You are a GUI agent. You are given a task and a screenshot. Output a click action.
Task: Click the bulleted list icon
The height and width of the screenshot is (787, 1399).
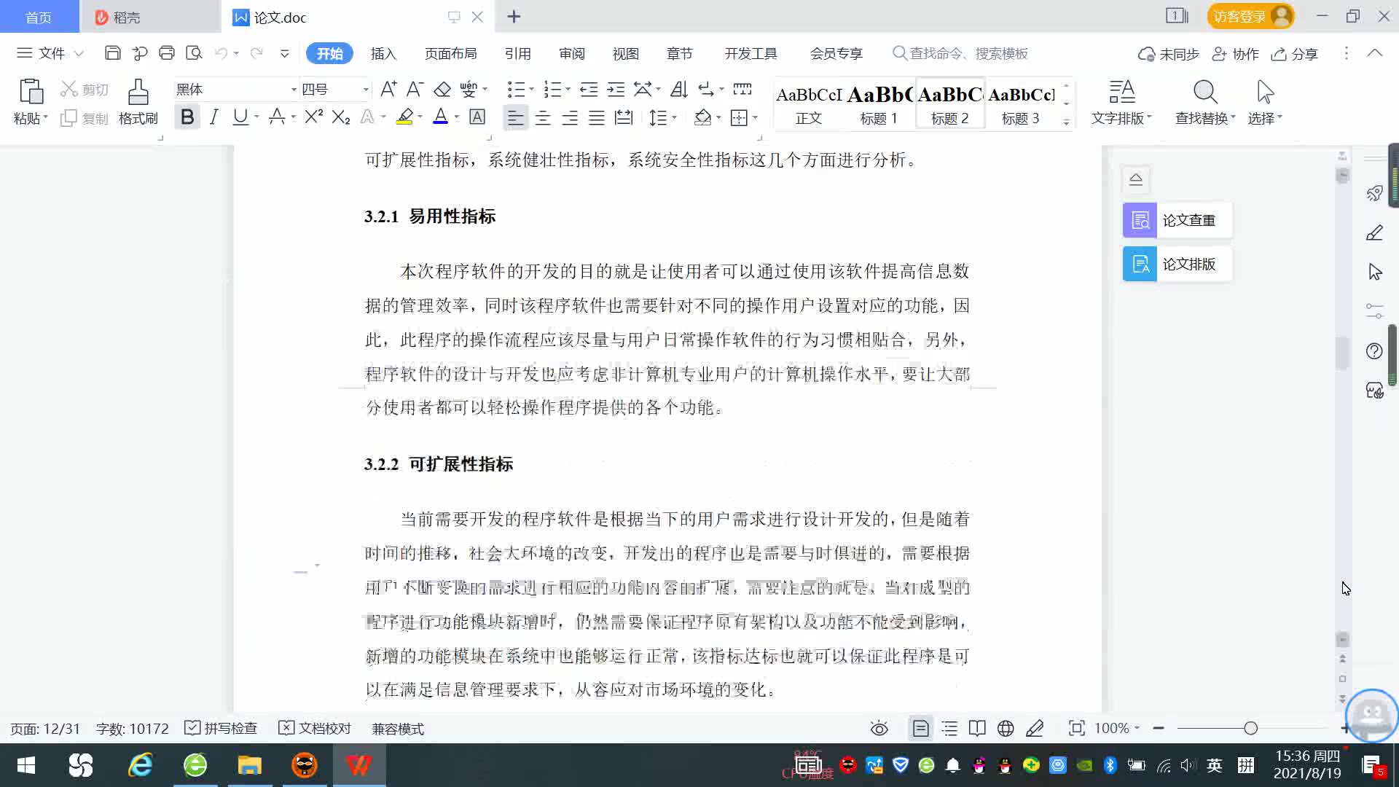[516, 90]
